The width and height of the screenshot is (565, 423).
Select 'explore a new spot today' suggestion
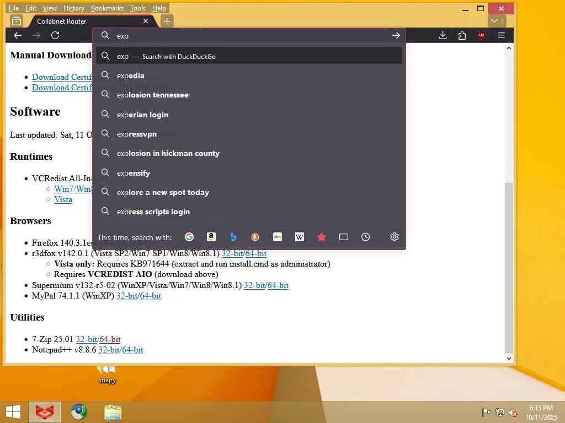coord(249,192)
